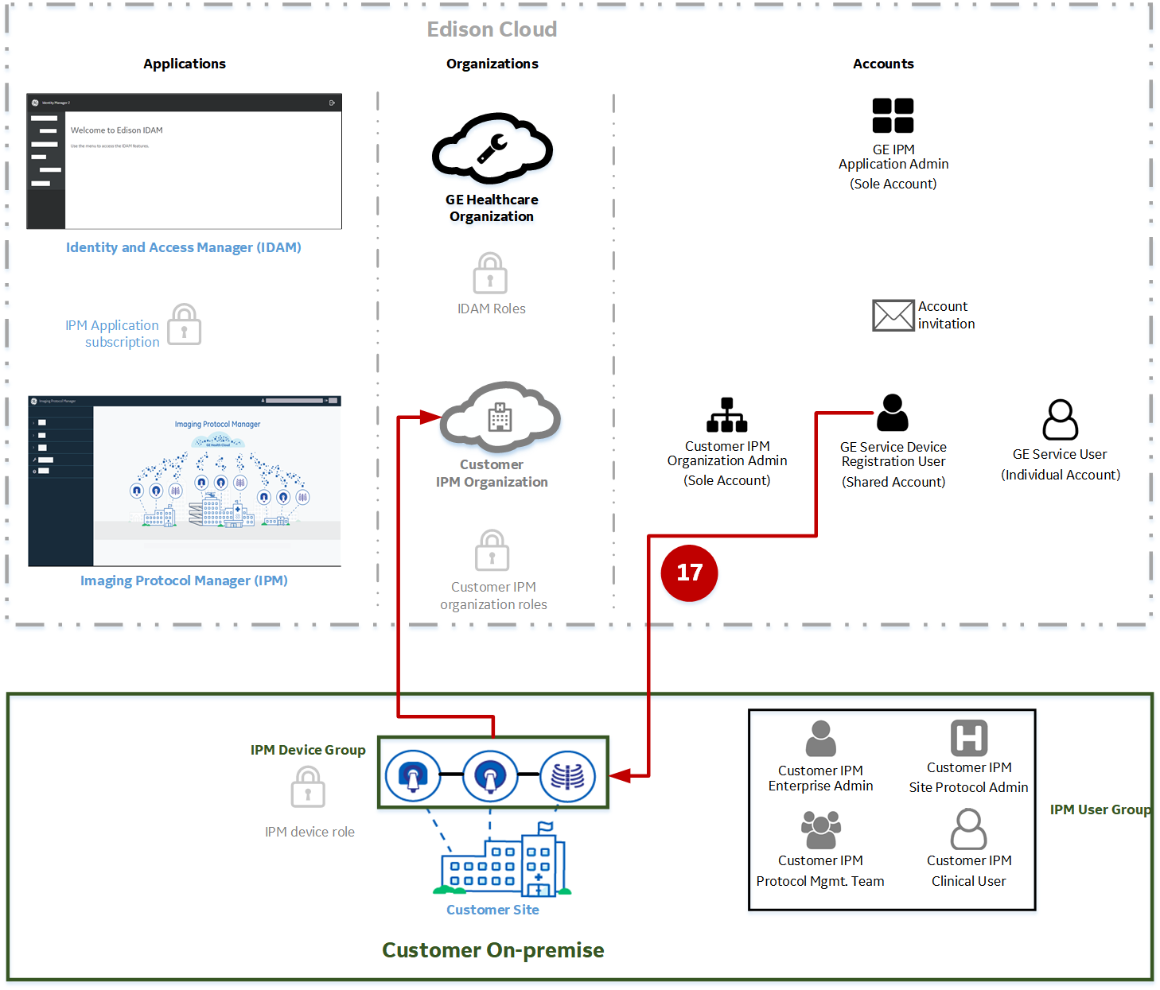1160x990 pixels.
Task: Click the Customer IPM Protocol Mgmt. Team icon
Action: (x=820, y=829)
